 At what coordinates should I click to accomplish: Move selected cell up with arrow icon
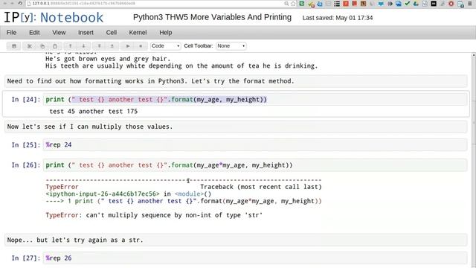70,46
